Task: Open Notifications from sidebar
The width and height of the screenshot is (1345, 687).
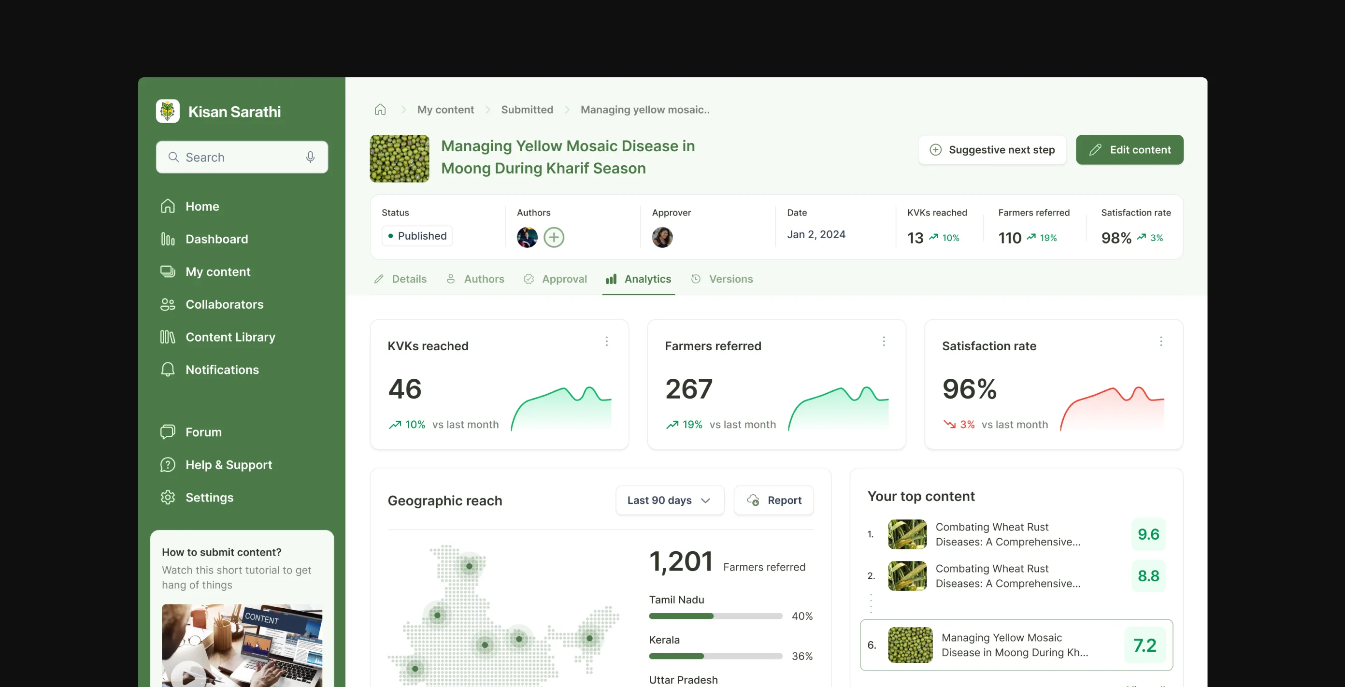Action: click(209, 370)
